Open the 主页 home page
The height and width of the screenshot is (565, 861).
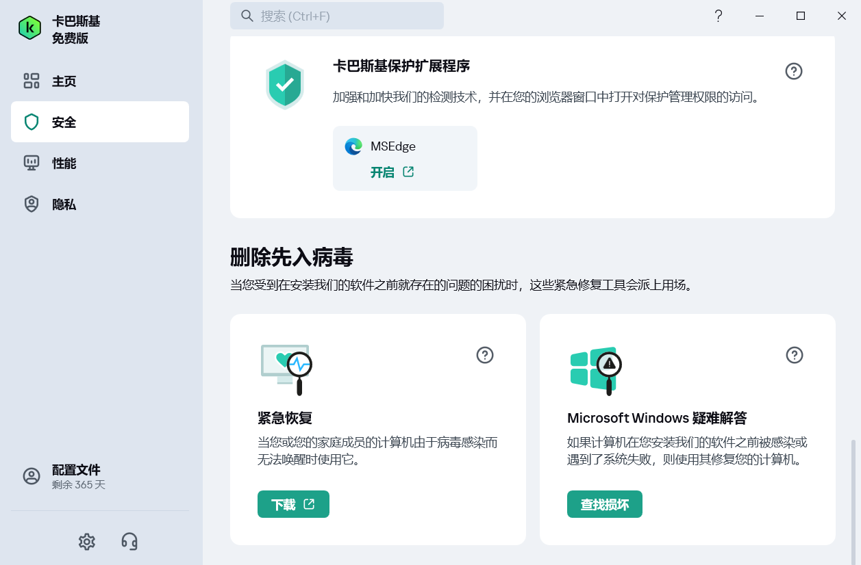[100, 81]
